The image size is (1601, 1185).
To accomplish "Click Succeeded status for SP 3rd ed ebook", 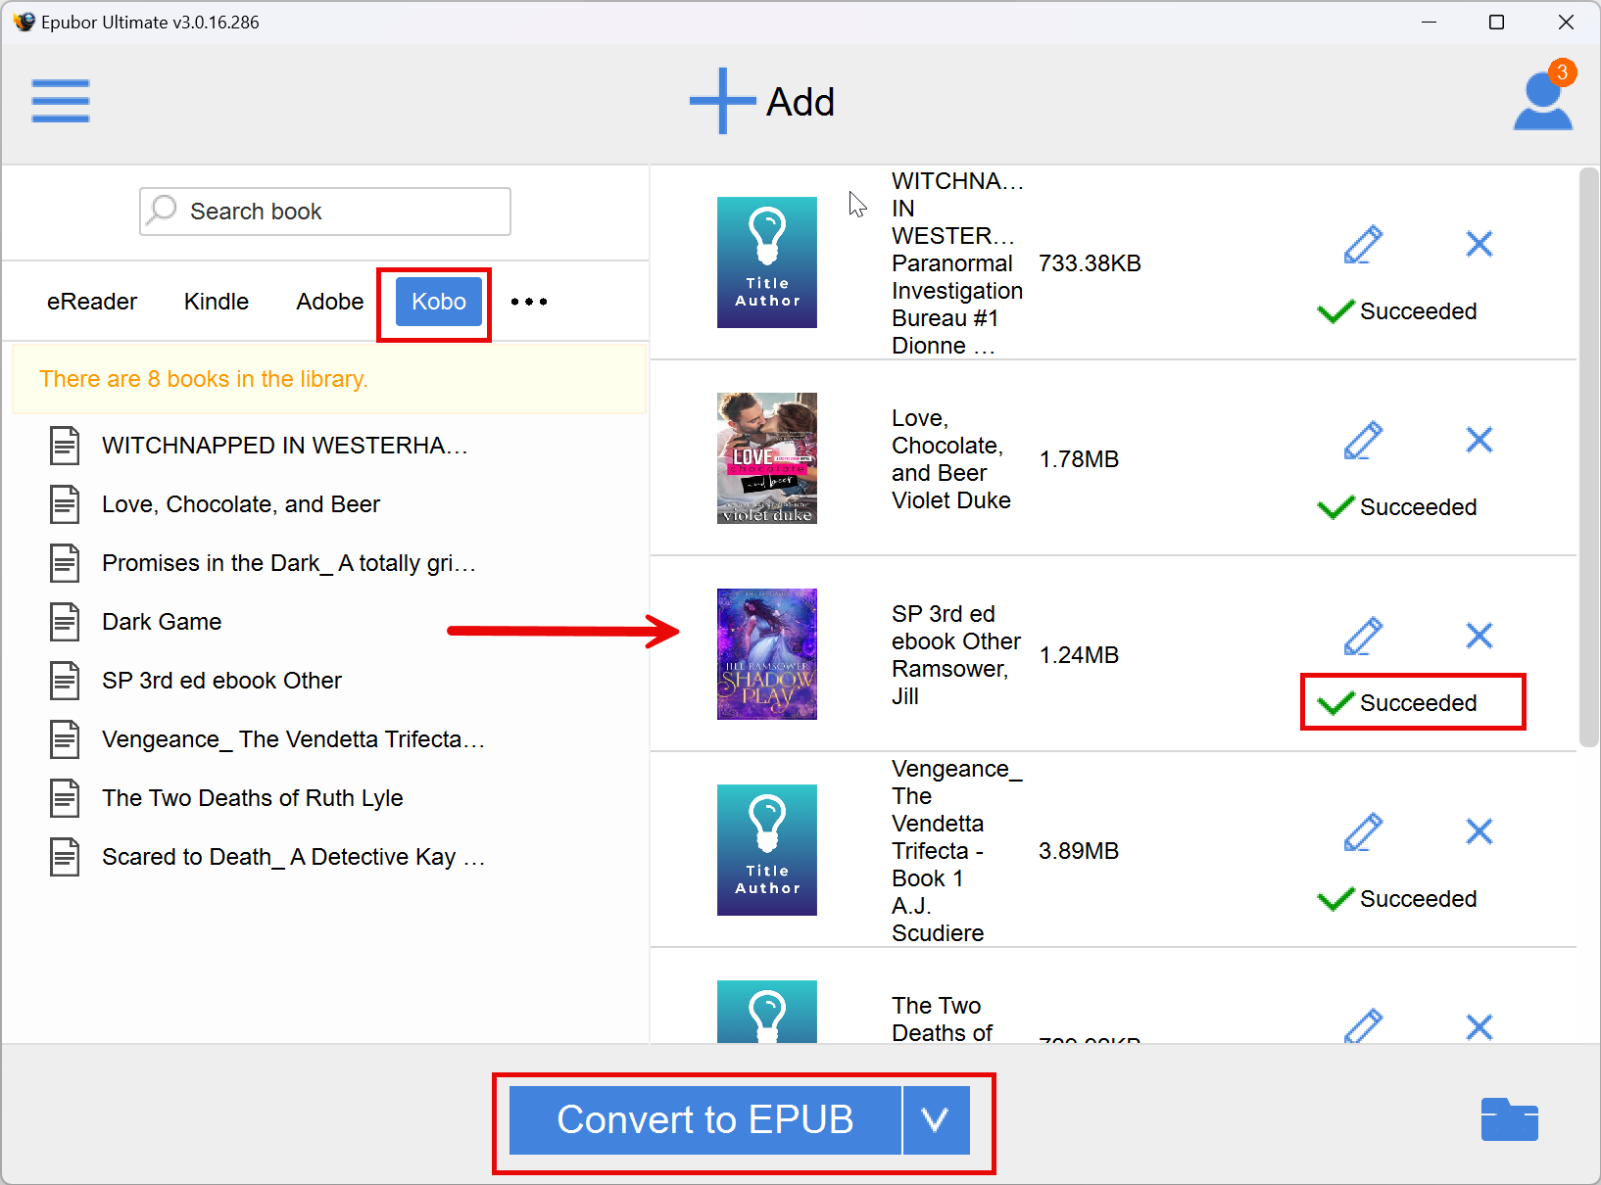I will pos(1398,703).
